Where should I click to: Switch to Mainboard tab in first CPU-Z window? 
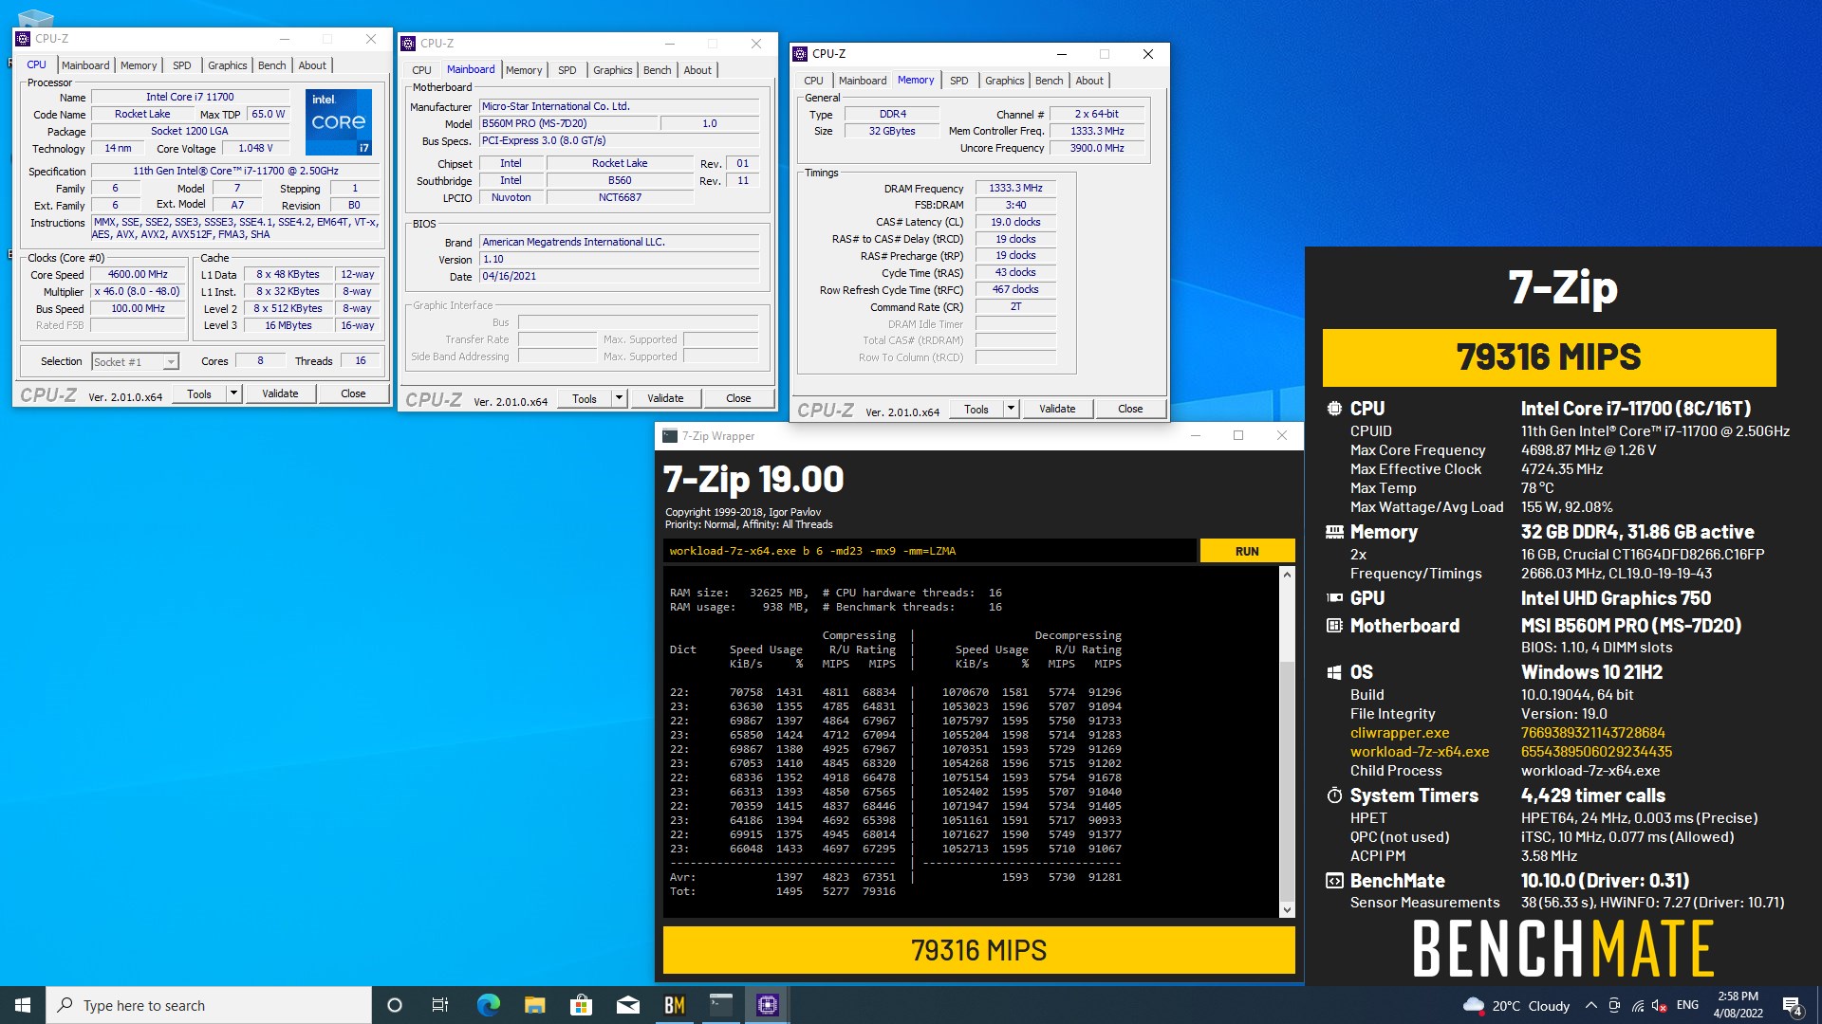pos(85,65)
